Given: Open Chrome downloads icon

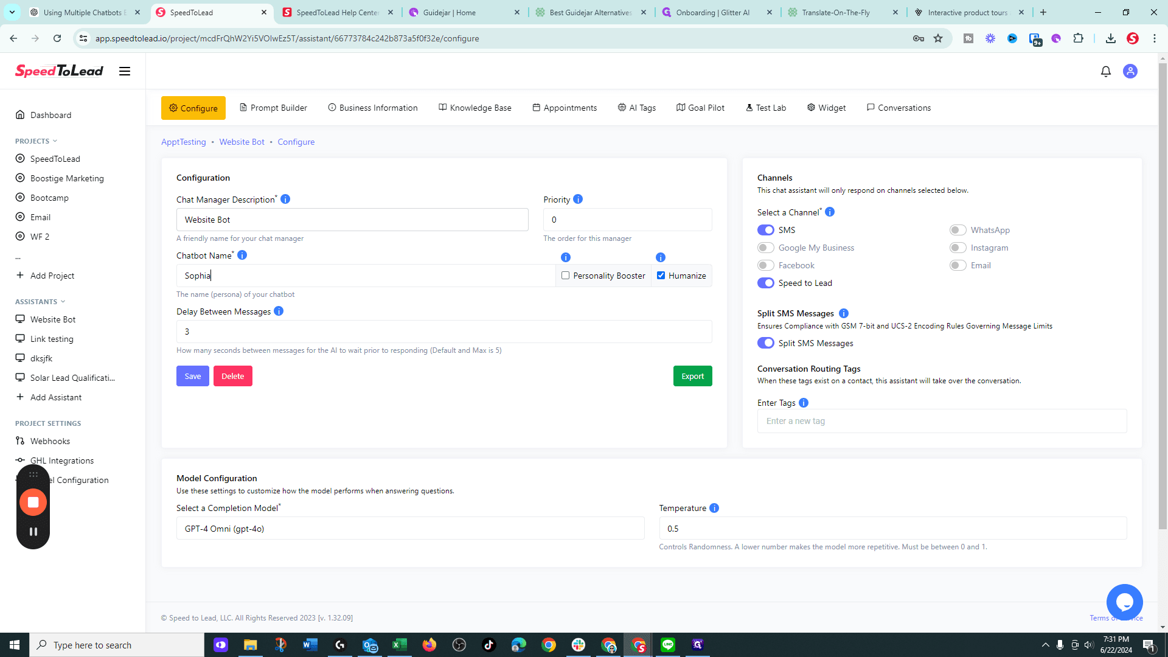Looking at the screenshot, I should (1111, 38).
